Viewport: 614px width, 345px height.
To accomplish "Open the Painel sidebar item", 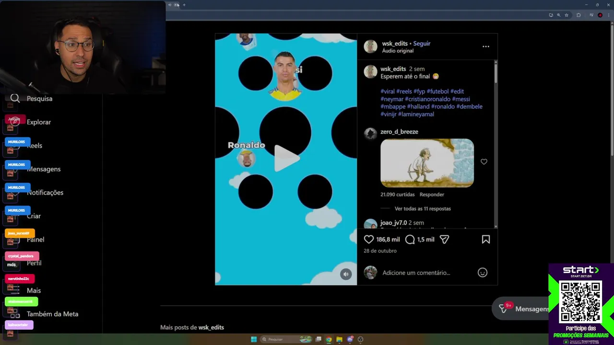I will coord(35,239).
